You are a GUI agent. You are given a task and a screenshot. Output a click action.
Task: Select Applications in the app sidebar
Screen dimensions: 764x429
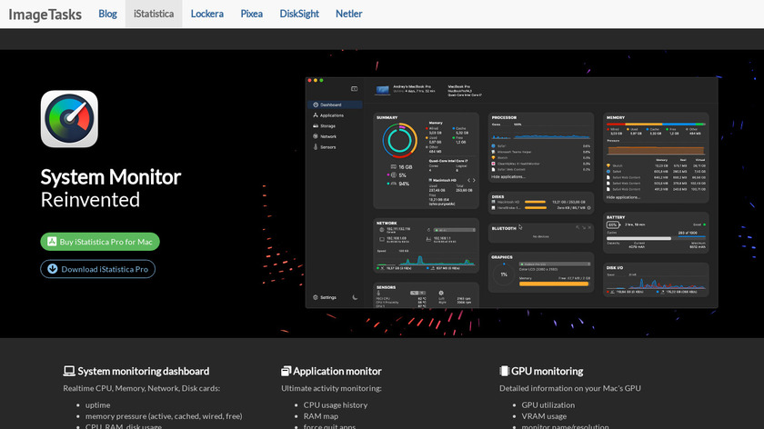point(330,115)
